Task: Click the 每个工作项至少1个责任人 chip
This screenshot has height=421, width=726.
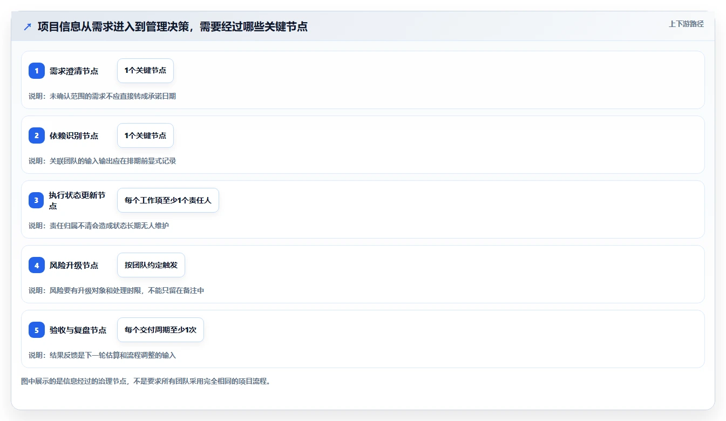Action: 168,200
